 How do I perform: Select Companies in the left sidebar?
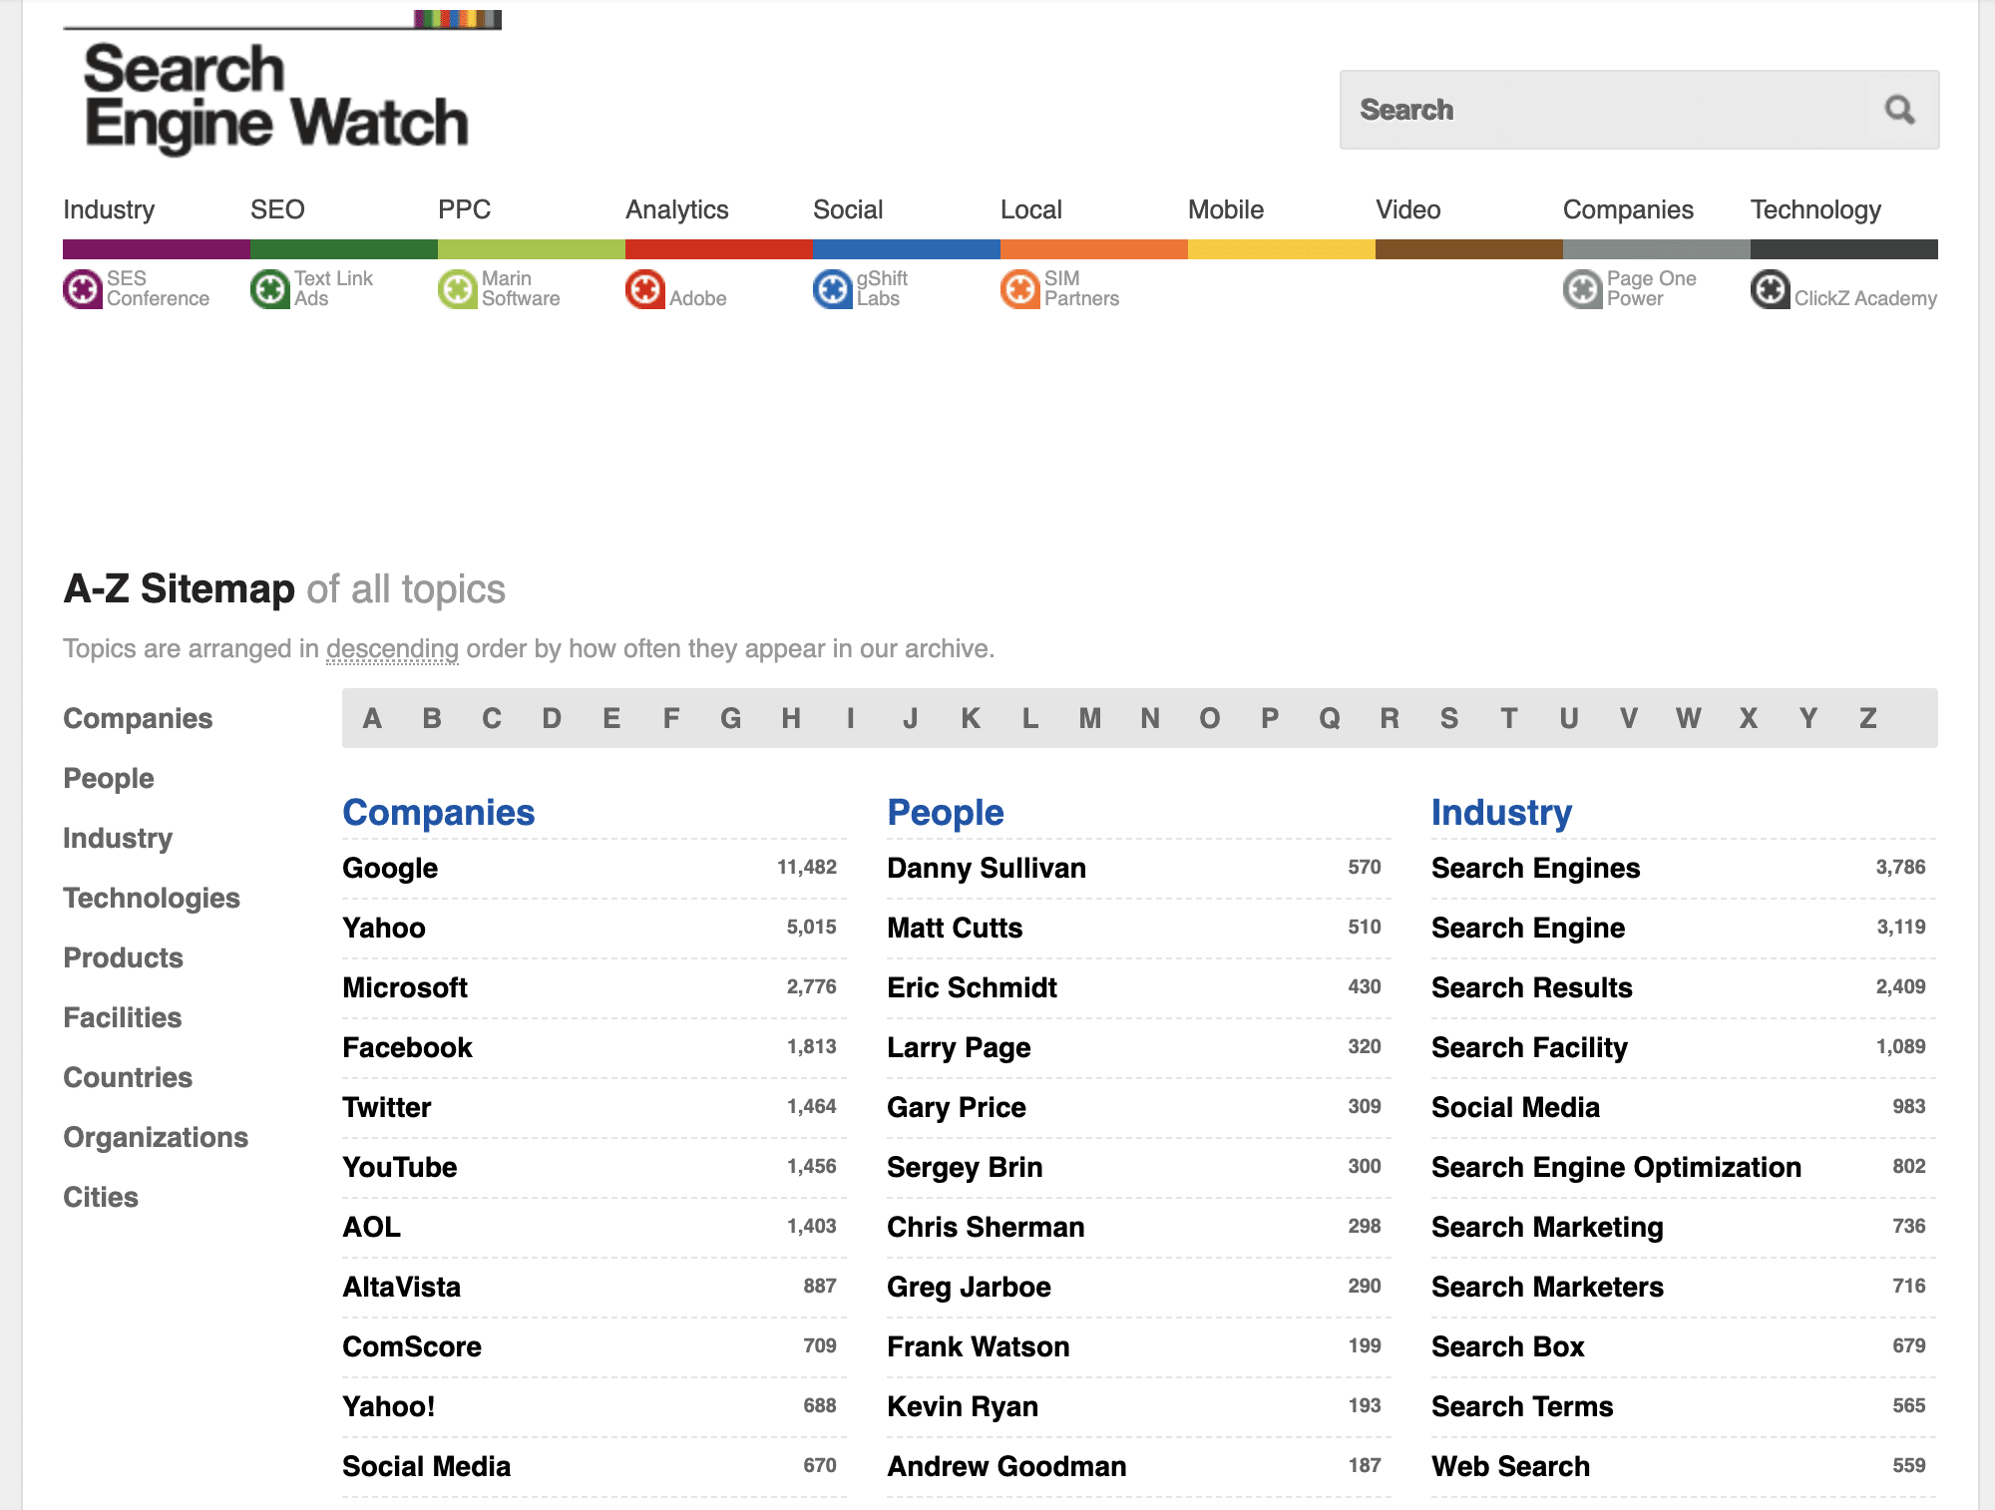coord(138,718)
